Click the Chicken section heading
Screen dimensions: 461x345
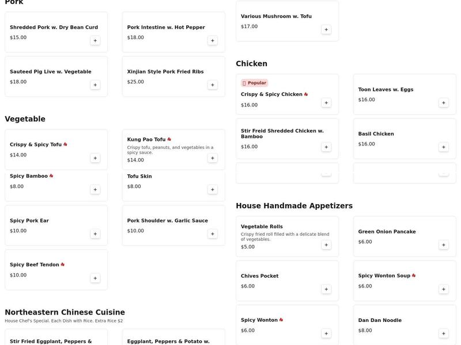point(251,63)
